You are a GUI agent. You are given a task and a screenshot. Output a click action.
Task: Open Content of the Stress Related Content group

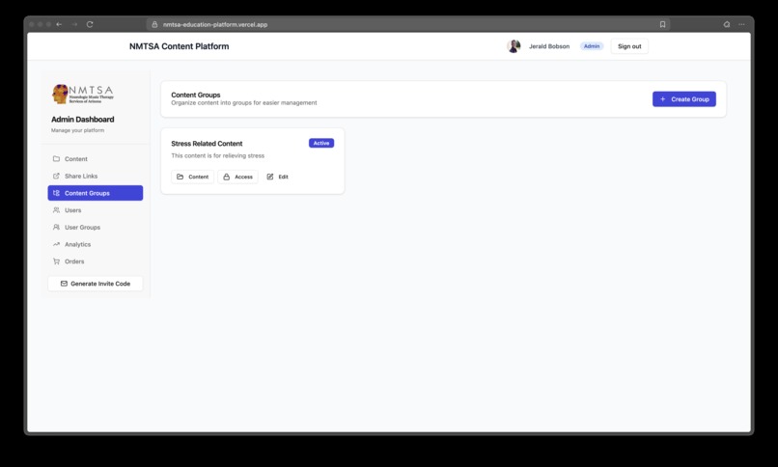pos(192,177)
